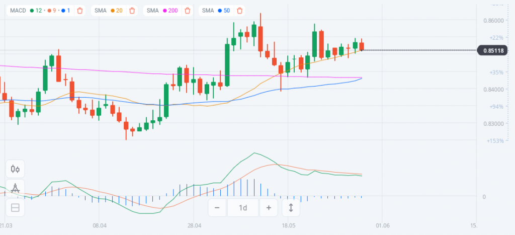Zoom out with the minus button
Screen dimensions: 515x235
click(217, 207)
